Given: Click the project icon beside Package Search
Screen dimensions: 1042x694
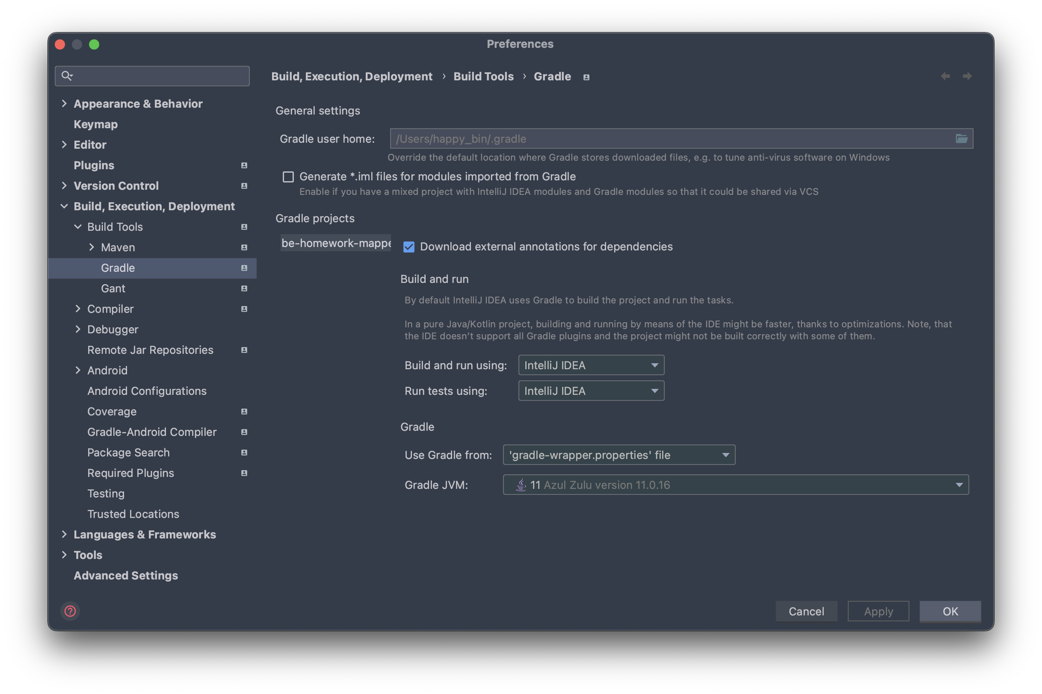Looking at the screenshot, I should point(244,452).
